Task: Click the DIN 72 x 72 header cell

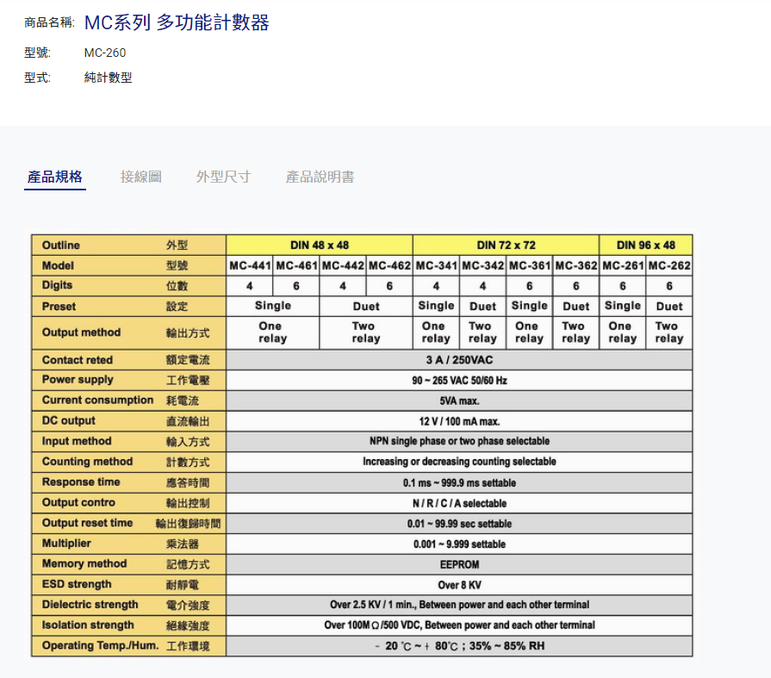Action: 506,245
